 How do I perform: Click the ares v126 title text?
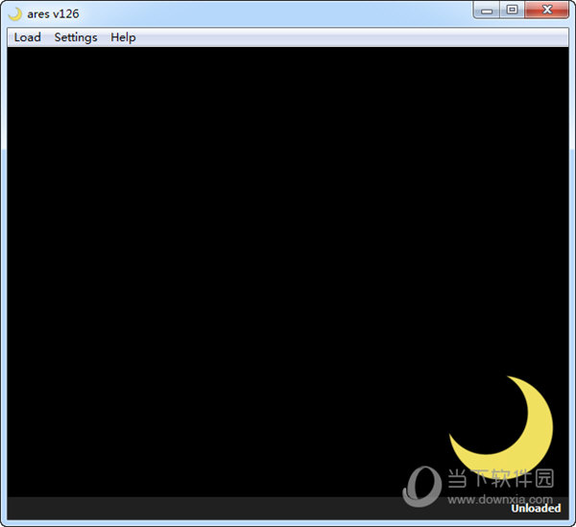point(53,14)
